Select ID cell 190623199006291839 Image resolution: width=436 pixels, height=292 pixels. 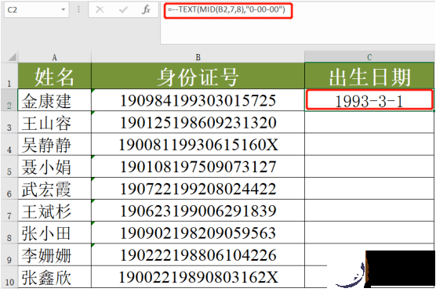(198, 211)
